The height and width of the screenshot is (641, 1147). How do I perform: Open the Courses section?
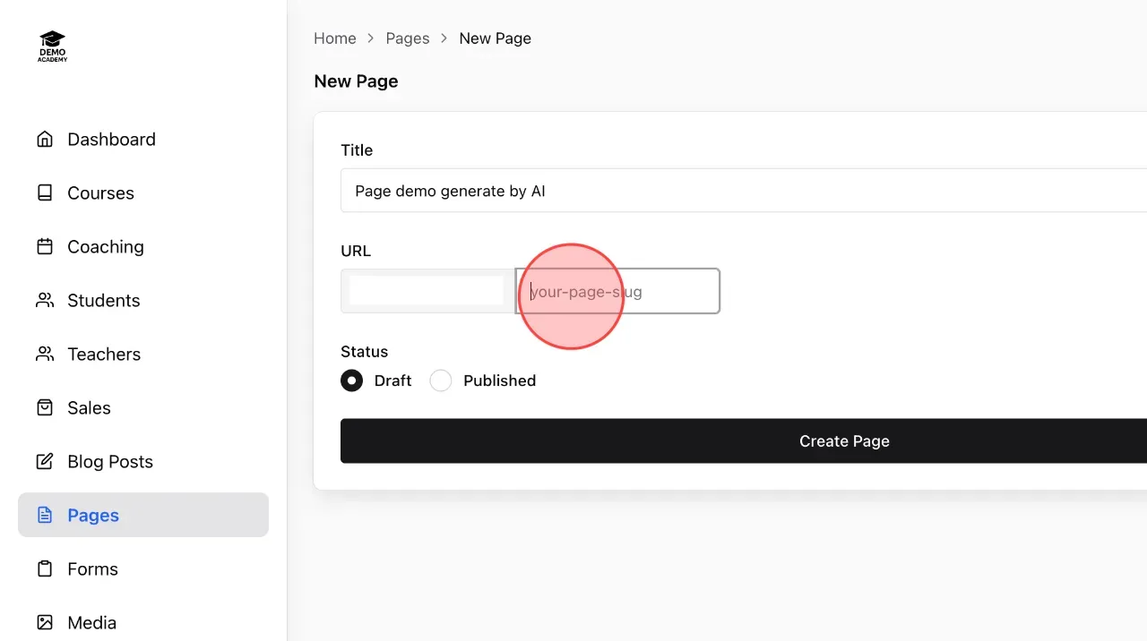pyautogui.click(x=143, y=192)
